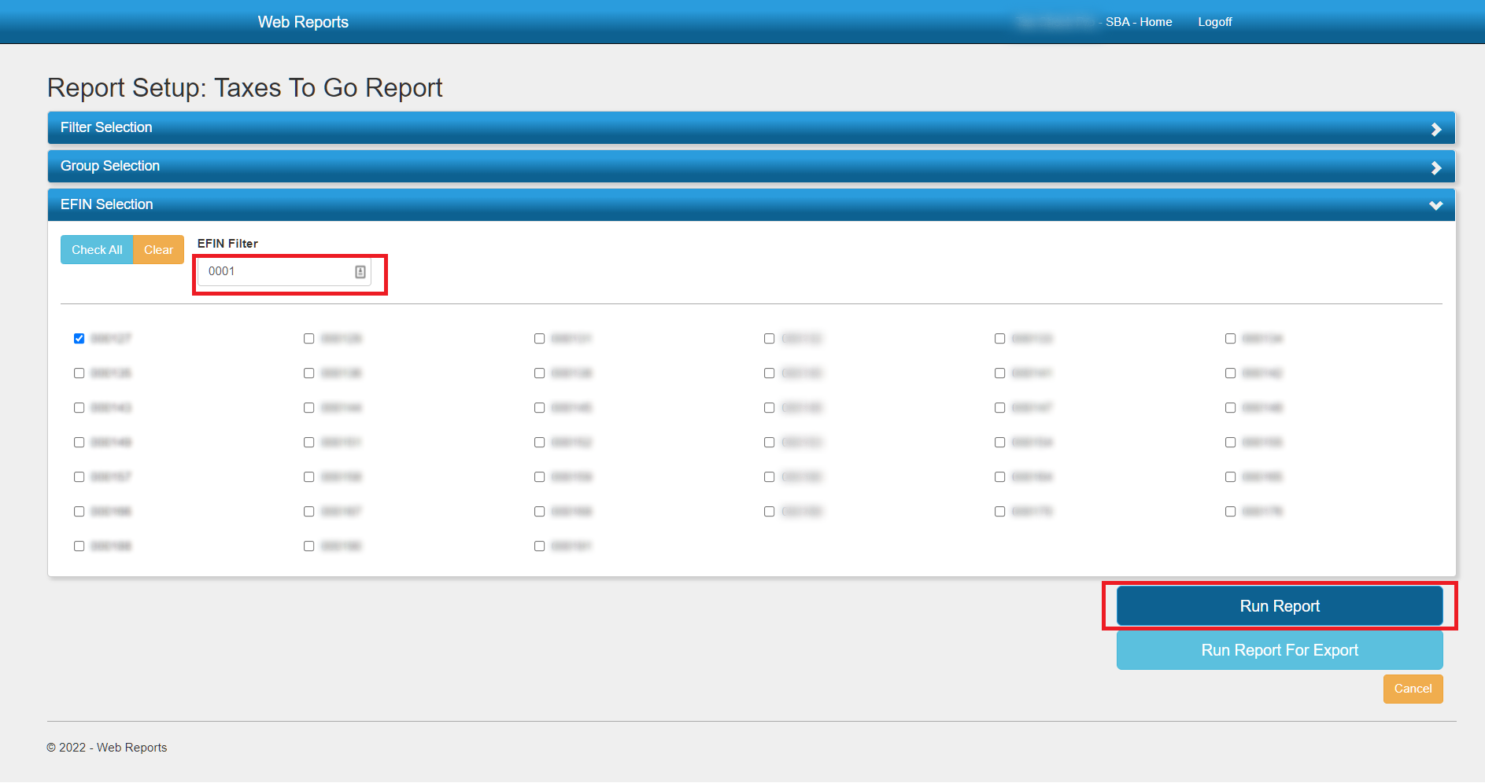Focus the EFIN Filter text box
The image size is (1485, 783).
pyautogui.click(x=275, y=272)
